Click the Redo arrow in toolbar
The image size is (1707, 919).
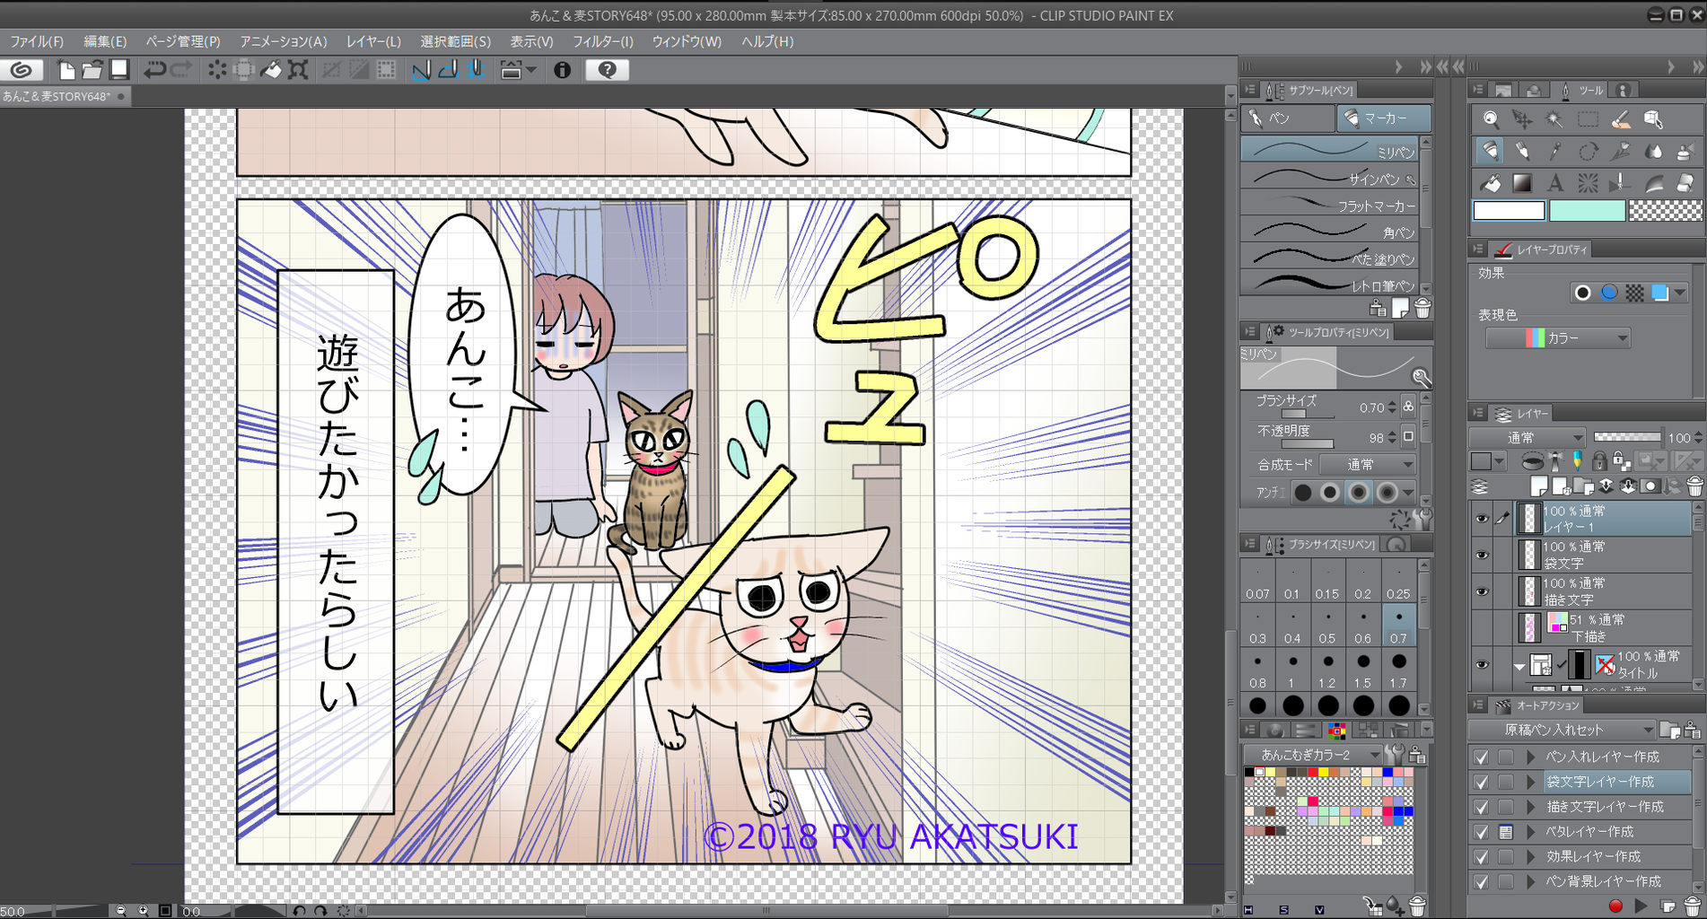click(x=180, y=70)
